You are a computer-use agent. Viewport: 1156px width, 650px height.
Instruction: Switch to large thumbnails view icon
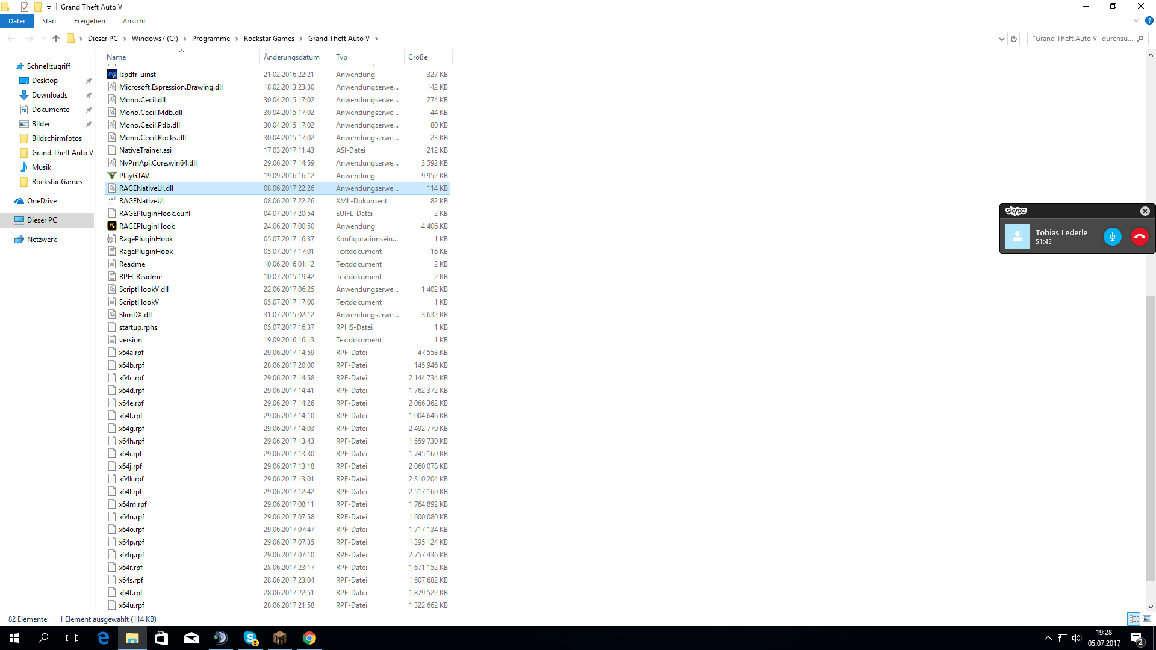click(x=1147, y=619)
